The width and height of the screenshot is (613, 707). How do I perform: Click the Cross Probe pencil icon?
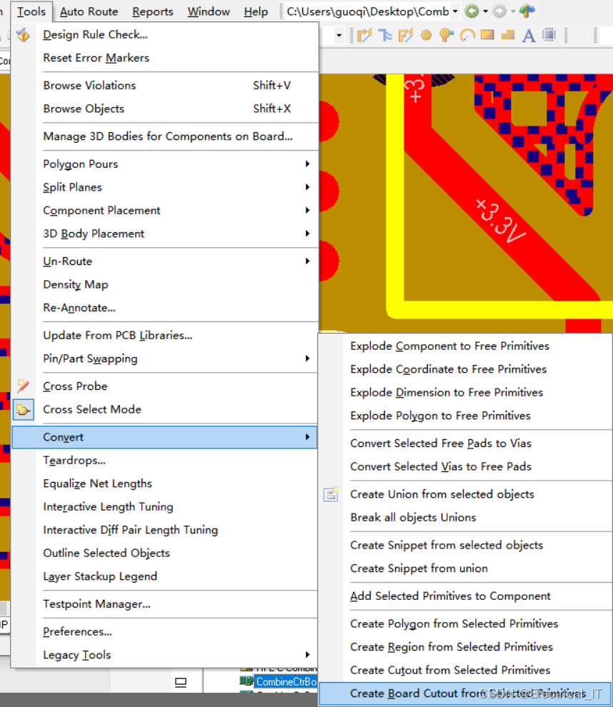click(x=23, y=386)
